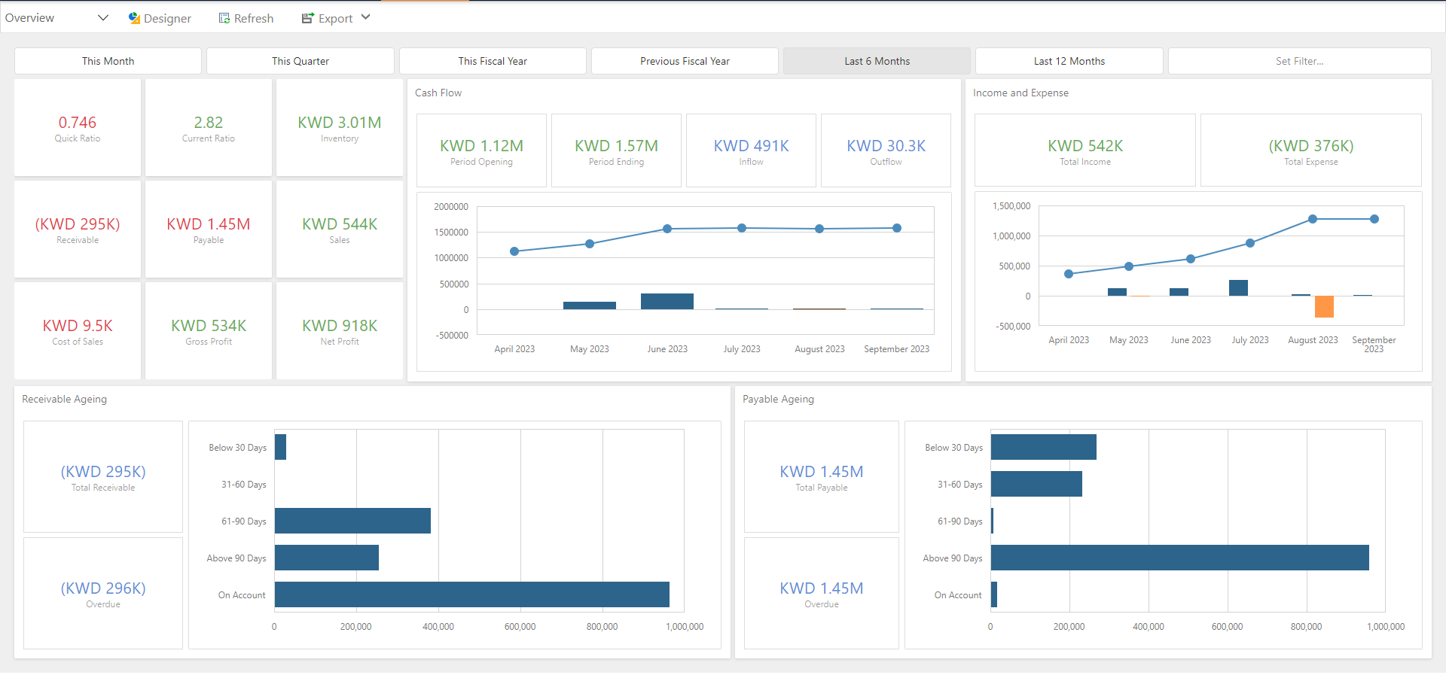This screenshot has height=681, width=1446.
Task: Click the June 2023 cash flow bar
Action: [x=667, y=301]
